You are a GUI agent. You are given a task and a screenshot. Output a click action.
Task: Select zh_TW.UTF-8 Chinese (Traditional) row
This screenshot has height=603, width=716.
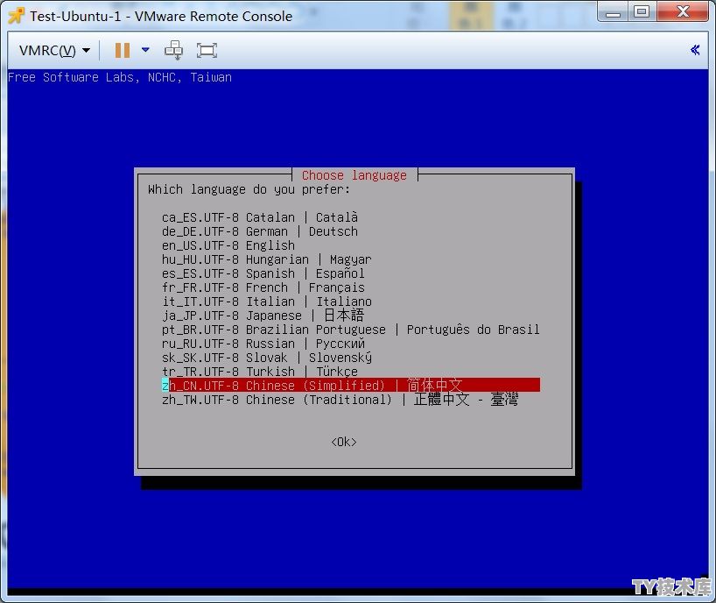pyautogui.click(x=340, y=400)
